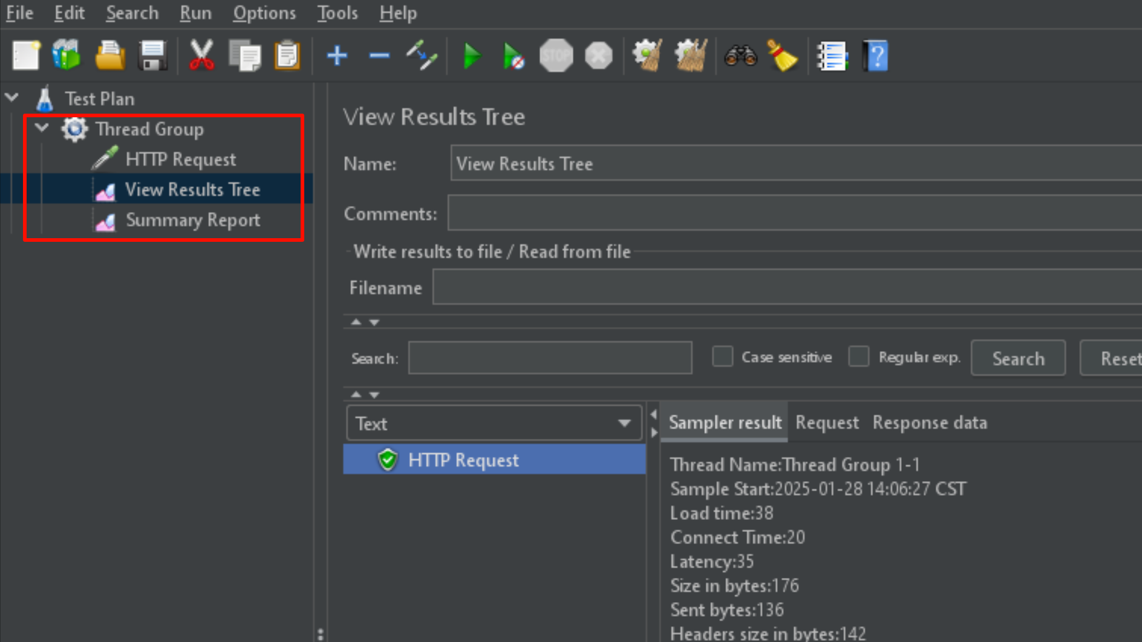This screenshot has width=1142, height=642.
Task: Click the Search text input field
Action: tap(550, 357)
